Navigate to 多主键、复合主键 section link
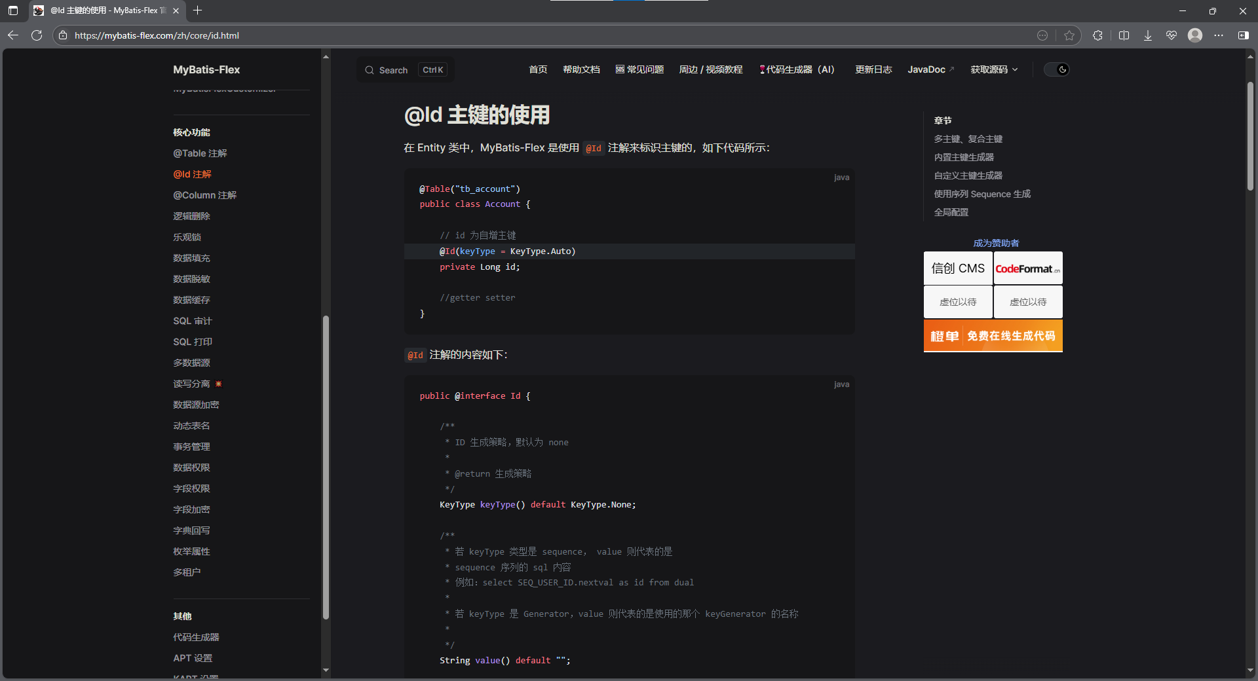The height and width of the screenshot is (681, 1258). 968,138
